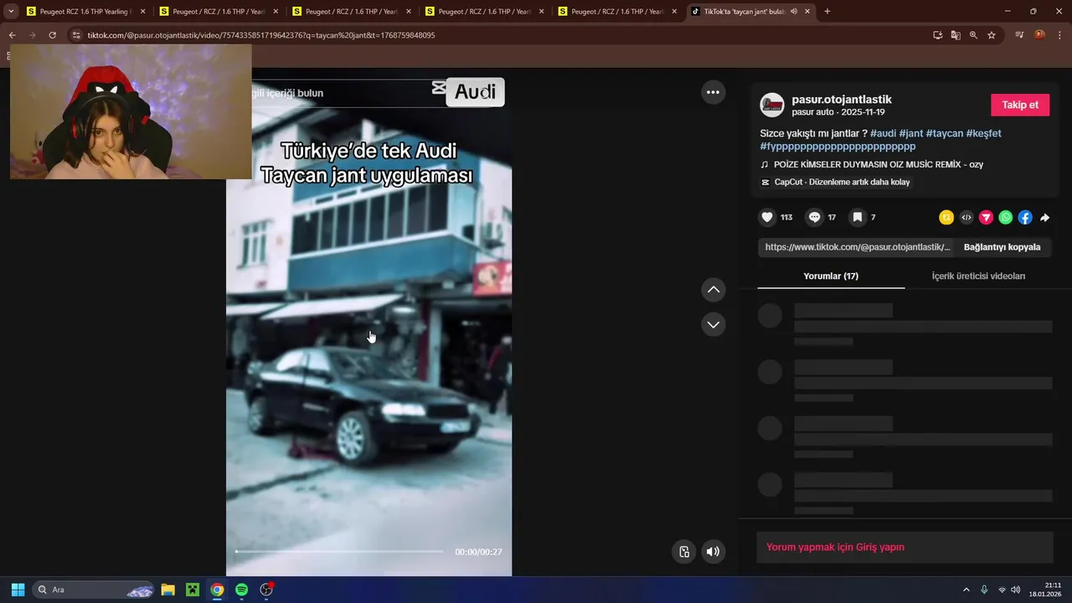
Task: Switch to the first Peugeot RCZ tab
Action: [x=84, y=12]
